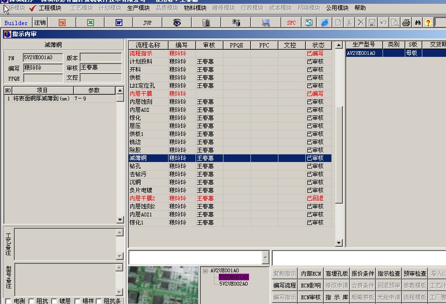
Task: Collapse the AV2UE001A0 tree node
Action: pyautogui.click(x=205, y=271)
